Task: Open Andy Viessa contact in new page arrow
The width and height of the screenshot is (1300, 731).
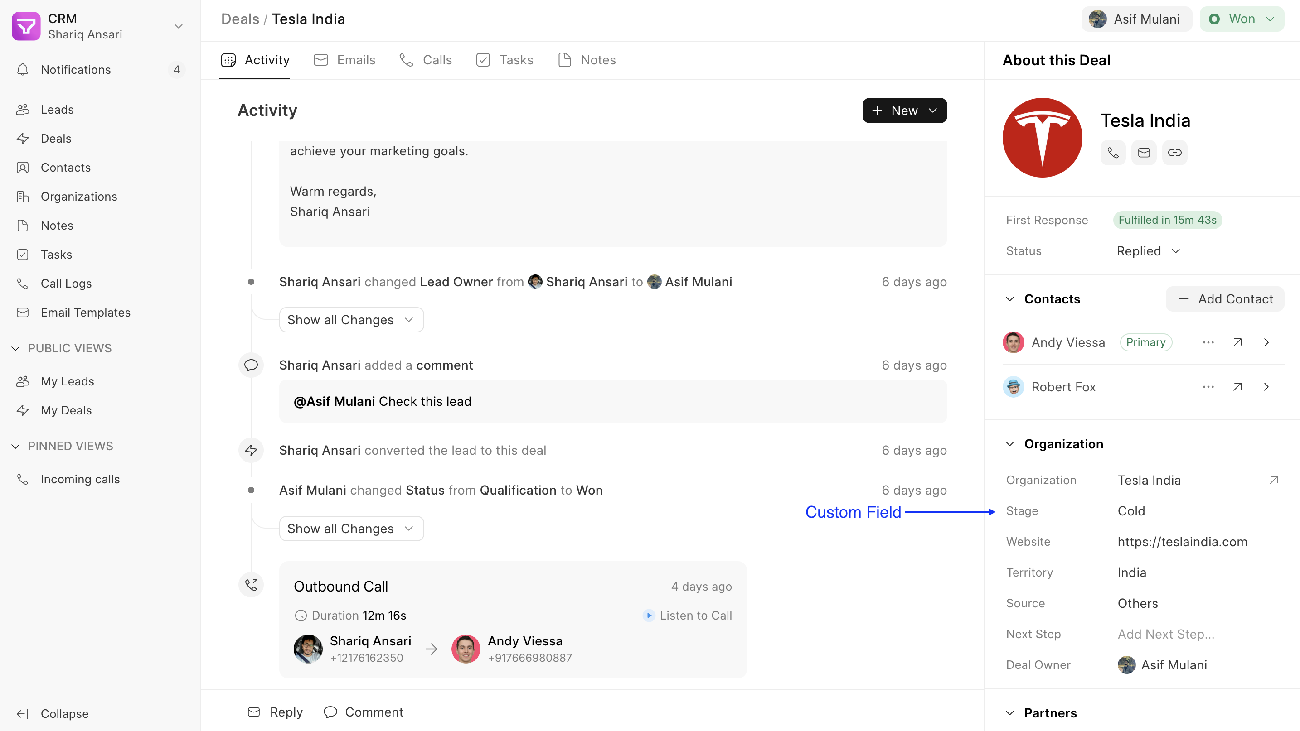Action: (x=1237, y=342)
